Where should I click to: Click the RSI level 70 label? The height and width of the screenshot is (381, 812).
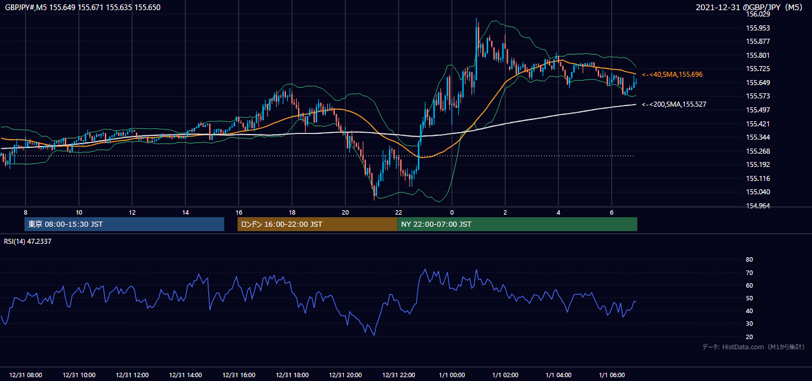749,272
